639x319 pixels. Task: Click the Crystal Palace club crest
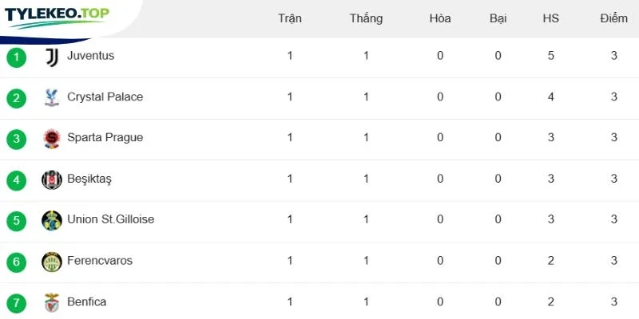coord(52,98)
